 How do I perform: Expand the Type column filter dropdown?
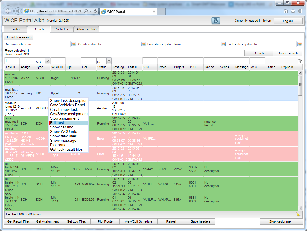point(47,61)
